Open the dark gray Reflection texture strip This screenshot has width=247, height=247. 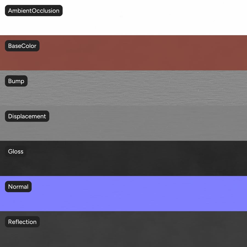pyautogui.click(x=123, y=229)
